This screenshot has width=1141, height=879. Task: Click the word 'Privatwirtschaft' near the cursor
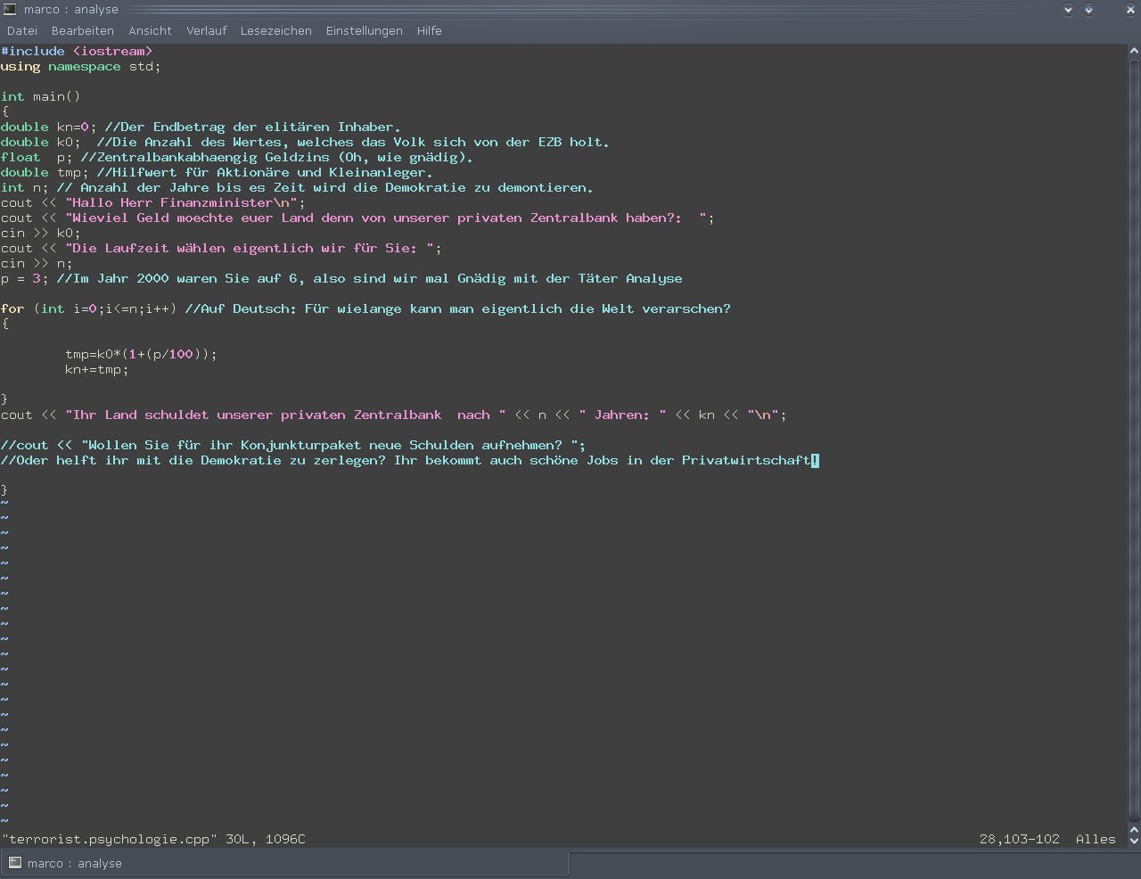click(747, 460)
